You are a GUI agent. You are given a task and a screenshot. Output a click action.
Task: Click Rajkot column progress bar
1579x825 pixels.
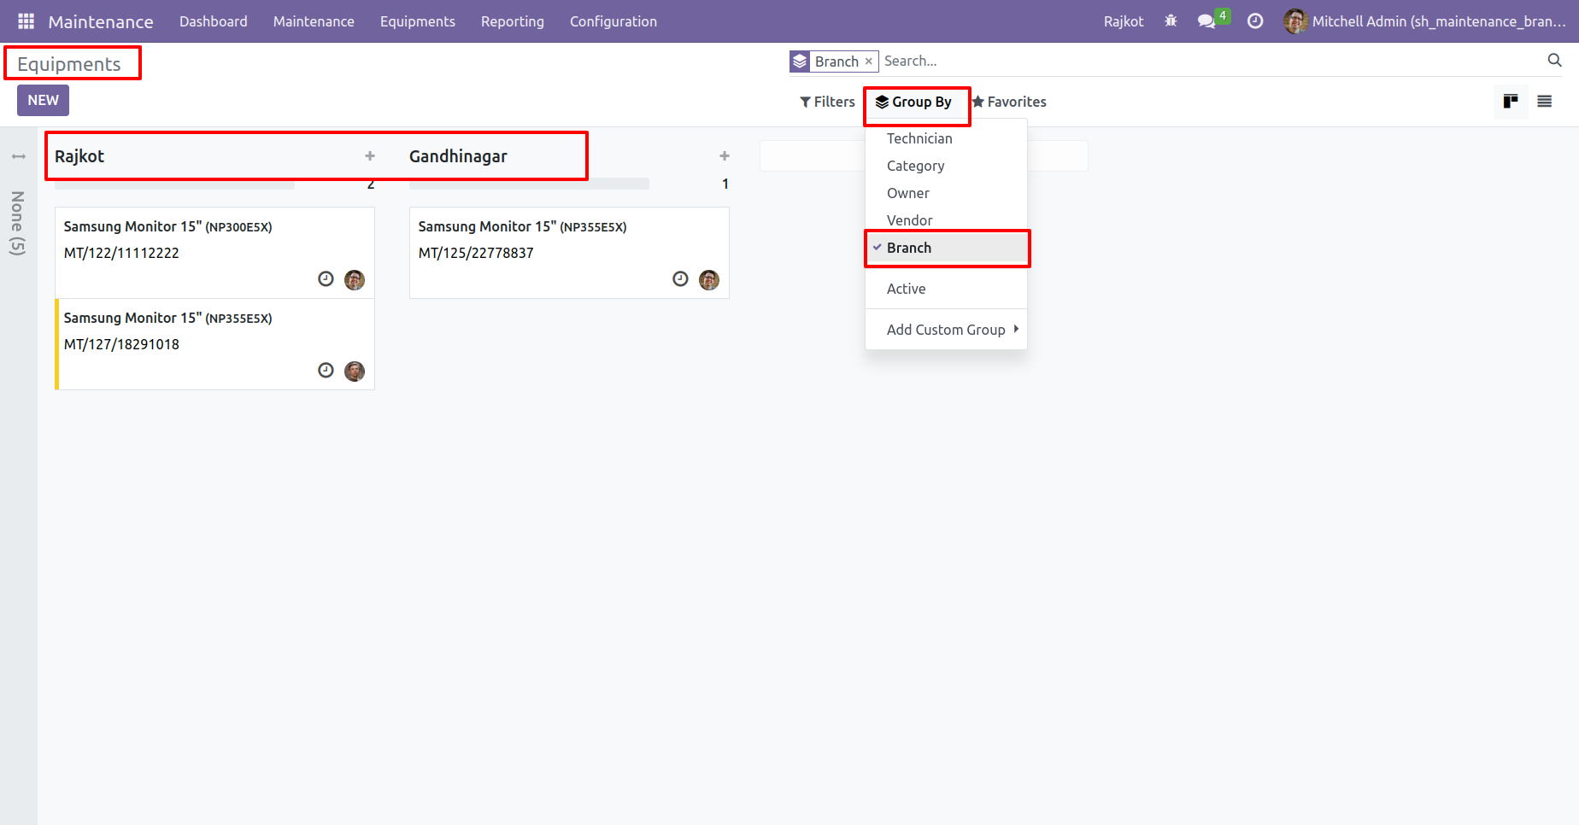(174, 184)
